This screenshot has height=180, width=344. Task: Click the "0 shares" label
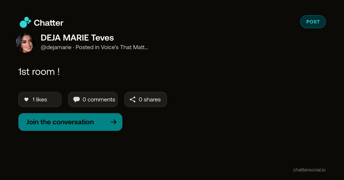(150, 99)
